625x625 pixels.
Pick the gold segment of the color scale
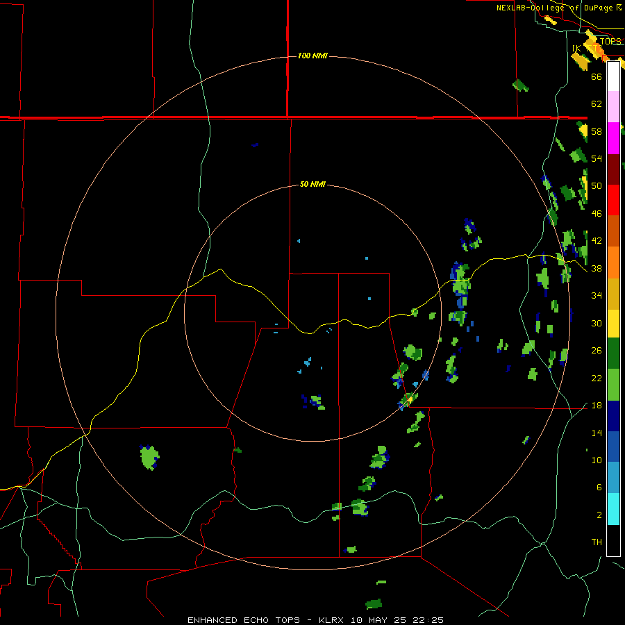613,294
